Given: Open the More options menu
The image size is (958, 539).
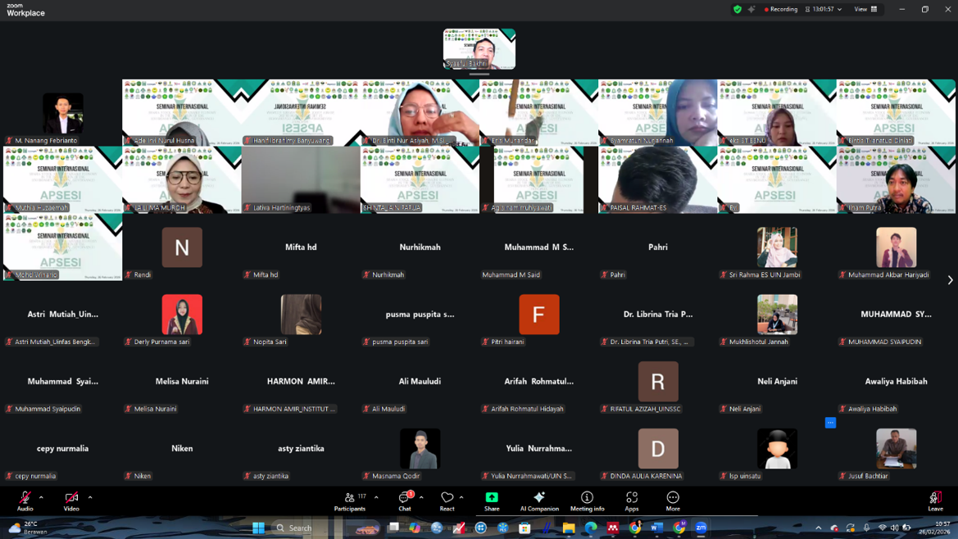Looking at the screenshot, I should tap(673, 500).
